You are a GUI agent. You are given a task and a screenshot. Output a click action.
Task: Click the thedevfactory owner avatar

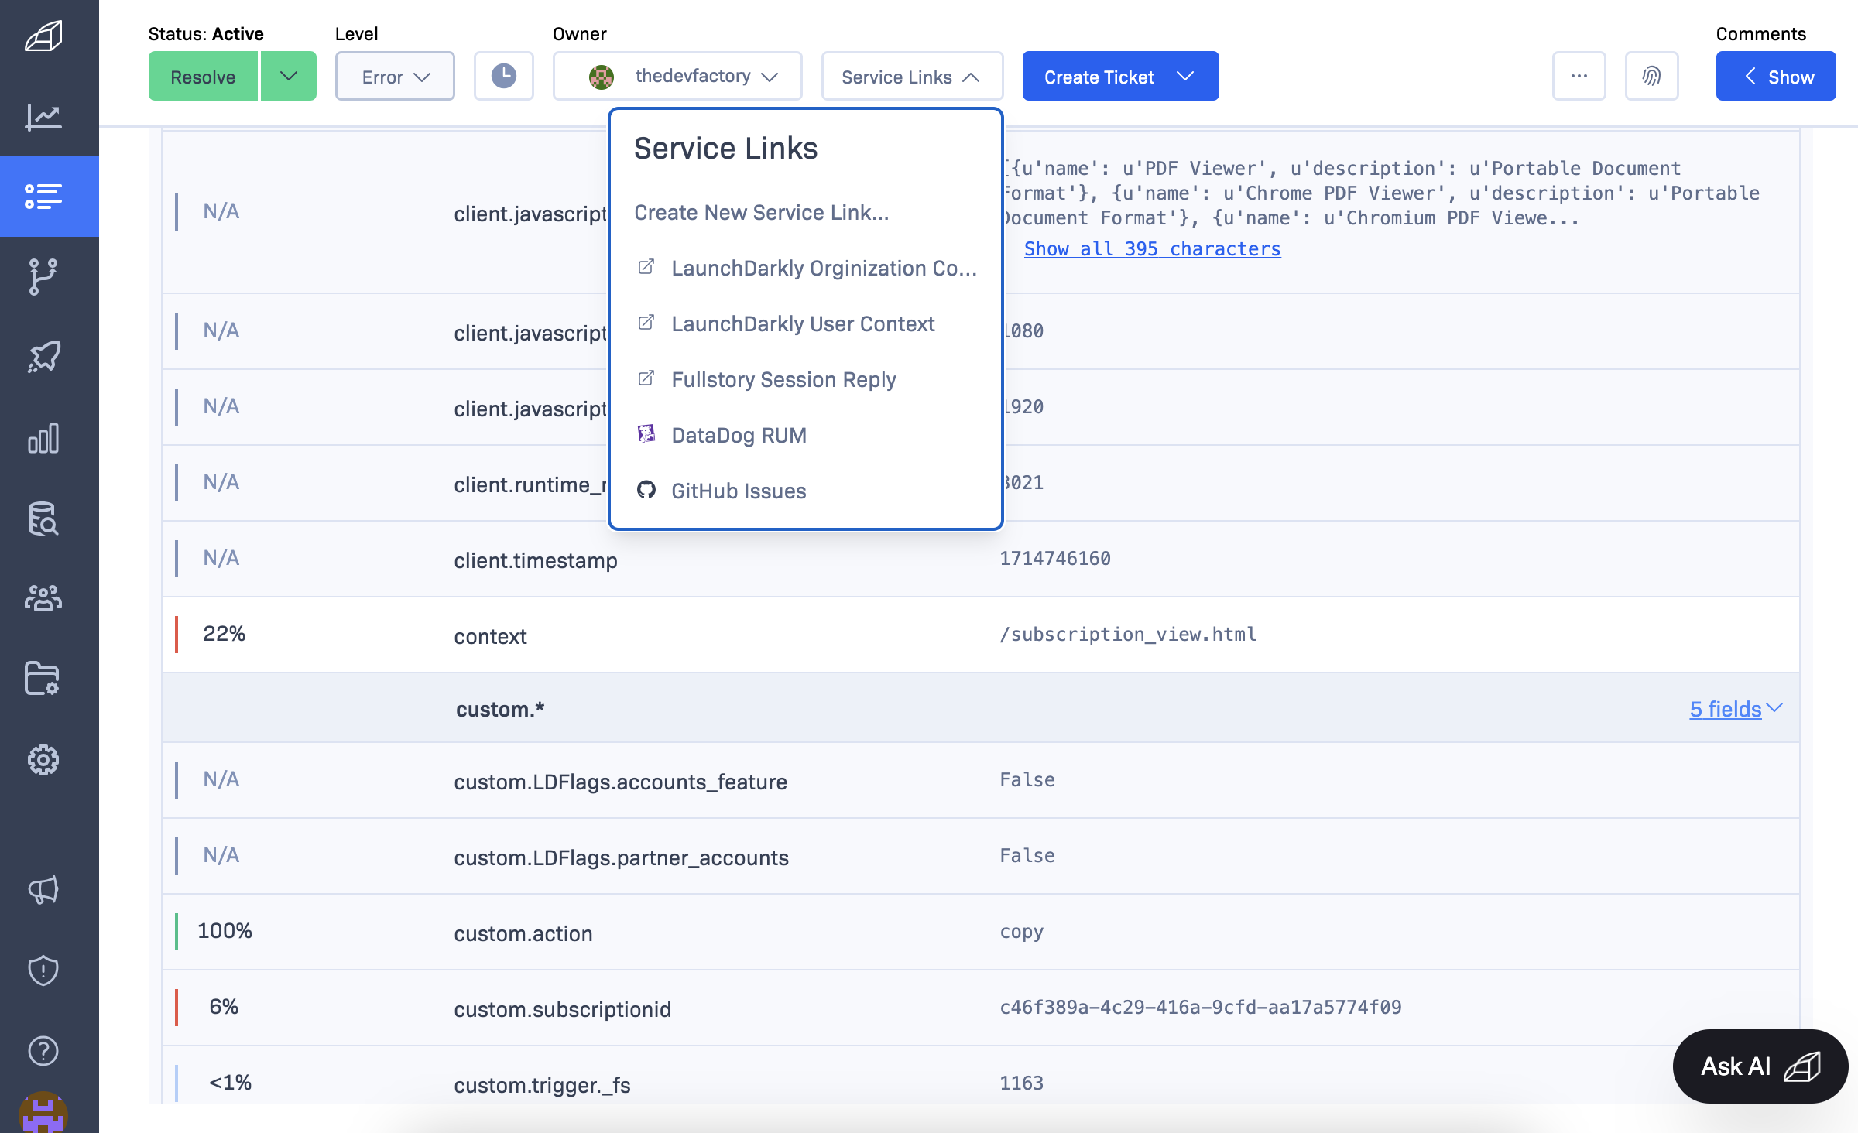602,77
